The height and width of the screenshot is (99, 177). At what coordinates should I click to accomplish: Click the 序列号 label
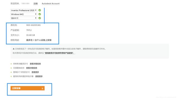[x=14, y=25]
